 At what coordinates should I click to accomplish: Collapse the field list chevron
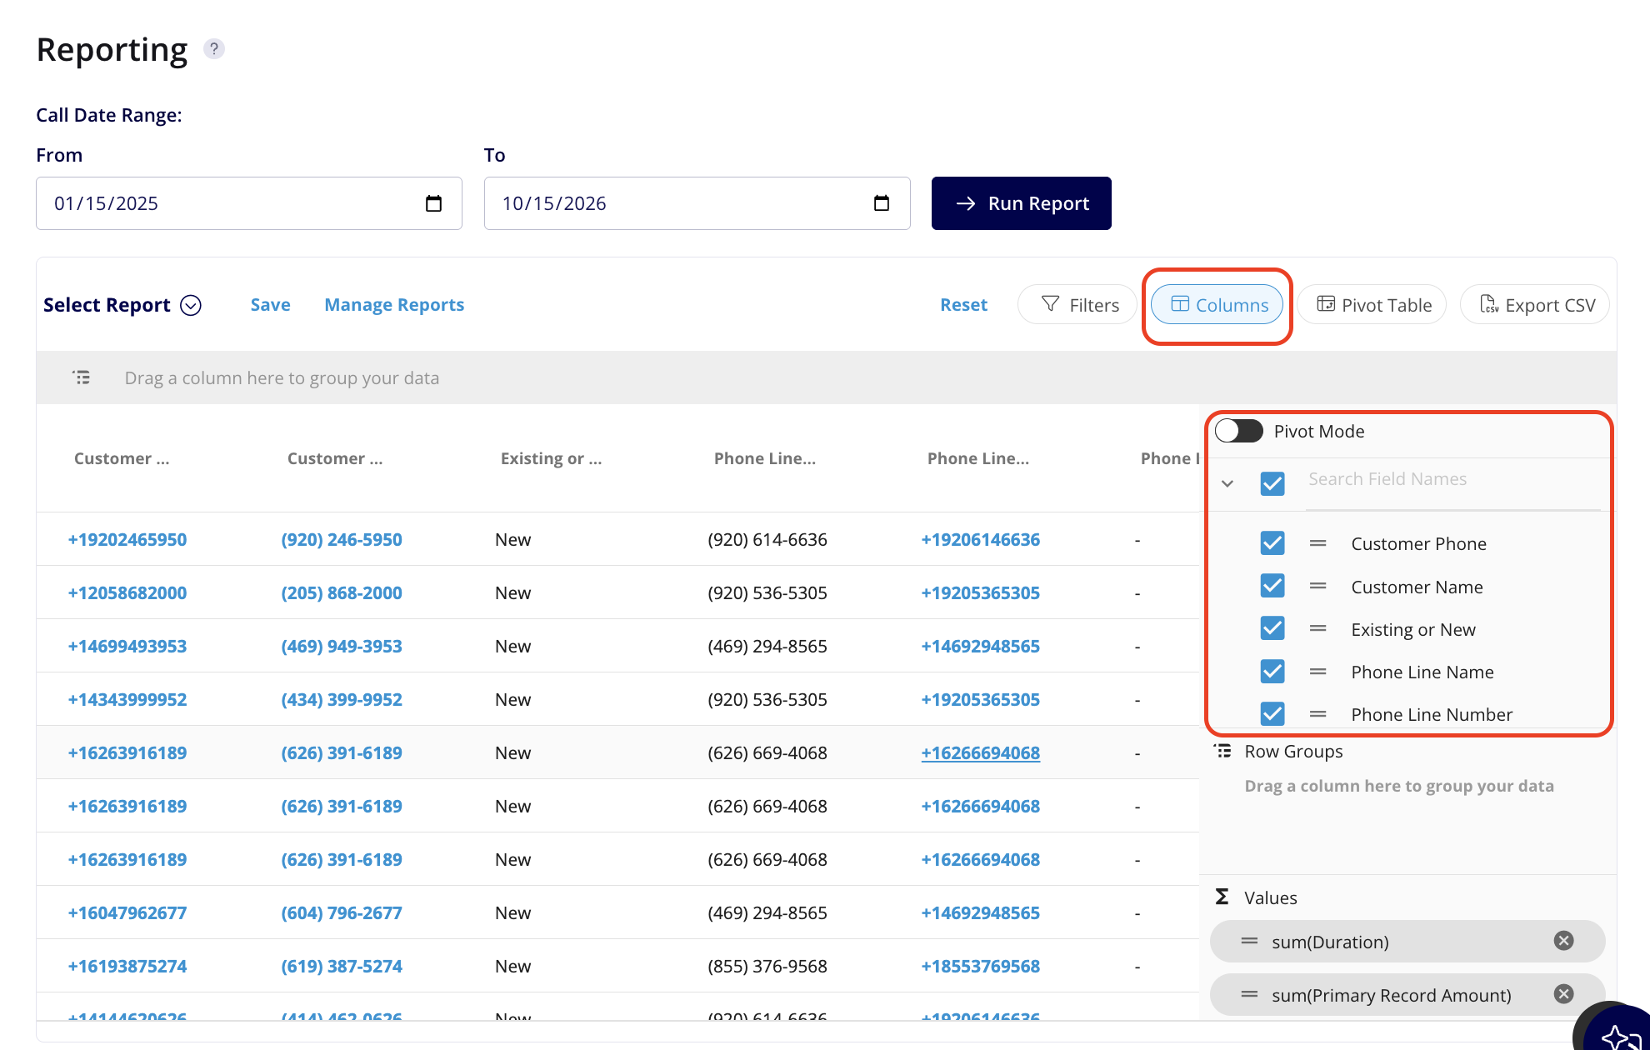pyautogui.click(x=1227, y=483)
